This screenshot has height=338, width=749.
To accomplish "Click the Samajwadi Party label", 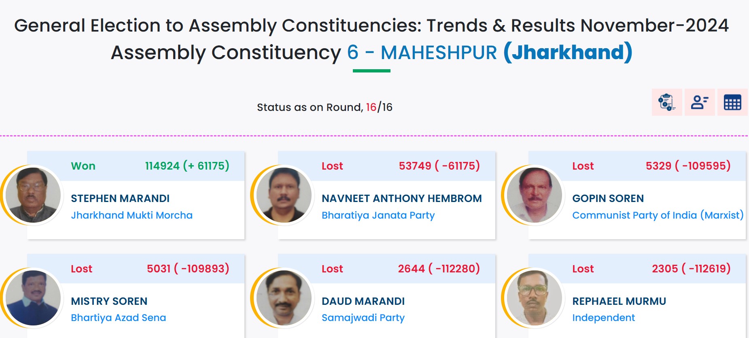I will click(363, 318).
